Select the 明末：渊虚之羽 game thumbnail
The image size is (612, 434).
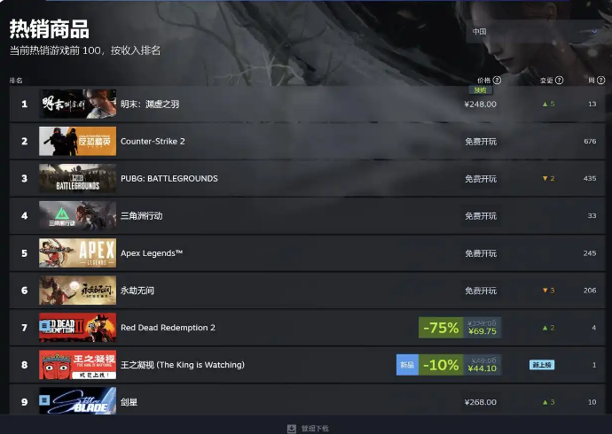[78, 104]
